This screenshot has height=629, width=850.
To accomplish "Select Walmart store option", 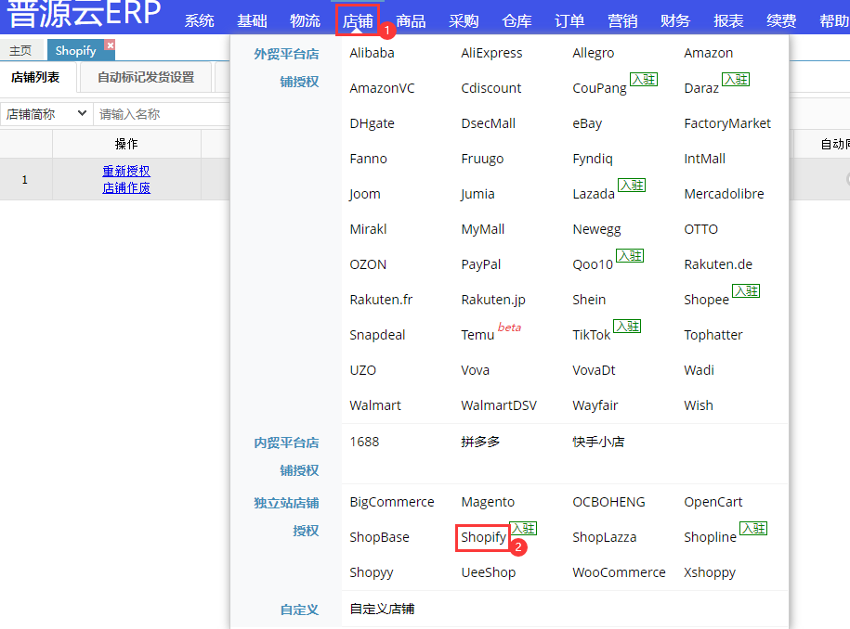I will [x=375, y=405].
